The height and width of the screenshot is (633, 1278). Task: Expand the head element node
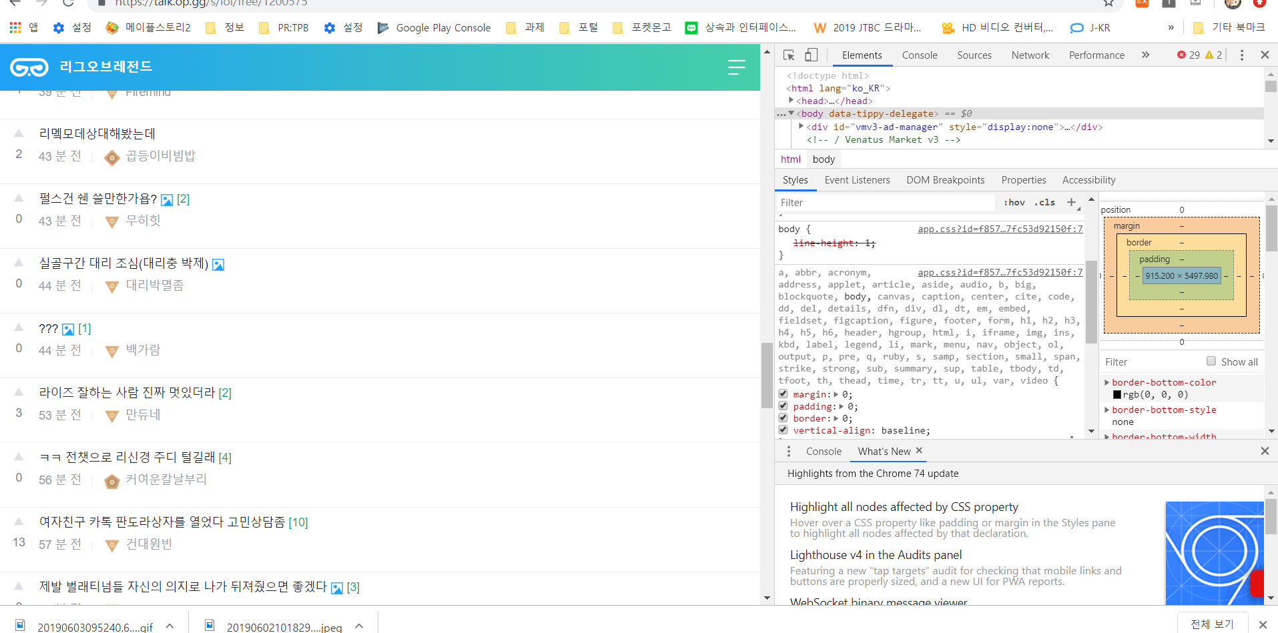coord(791,101)
